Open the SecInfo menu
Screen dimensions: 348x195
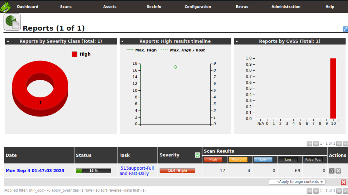(154, 6)
